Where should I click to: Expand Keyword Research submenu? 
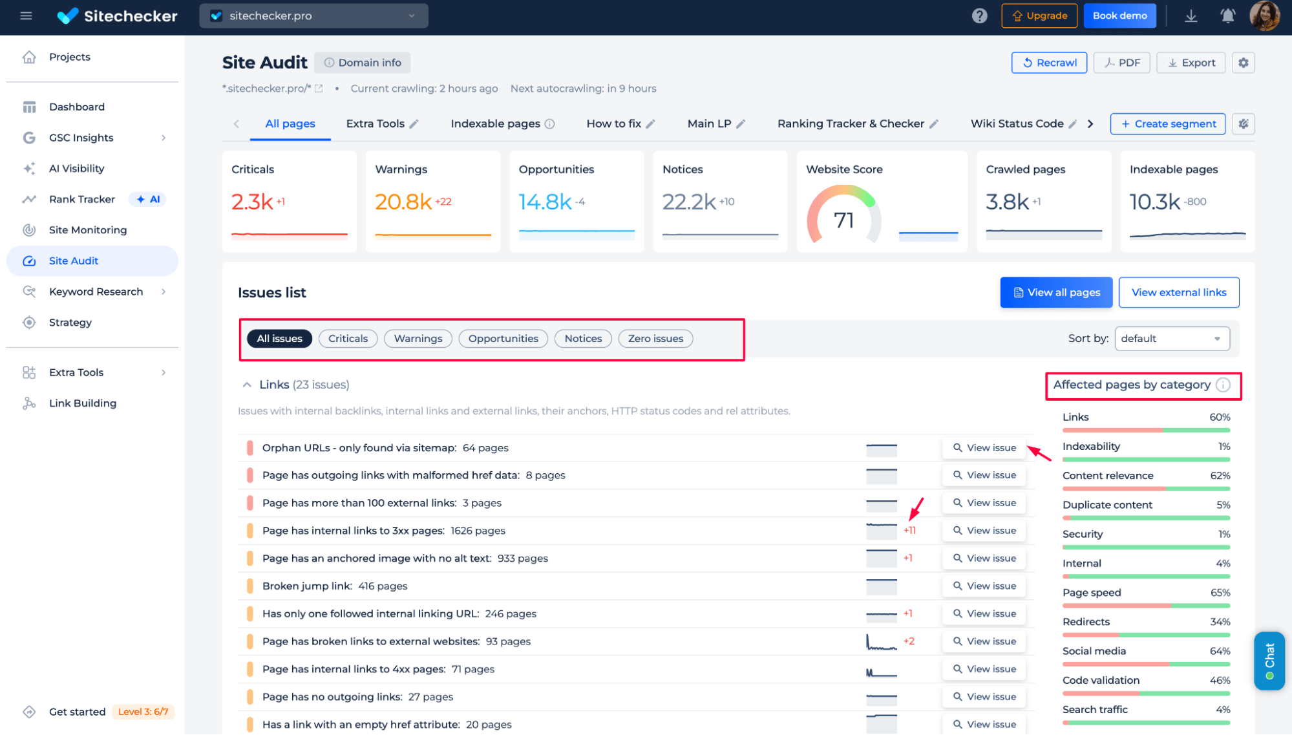[x=164, y=292]
